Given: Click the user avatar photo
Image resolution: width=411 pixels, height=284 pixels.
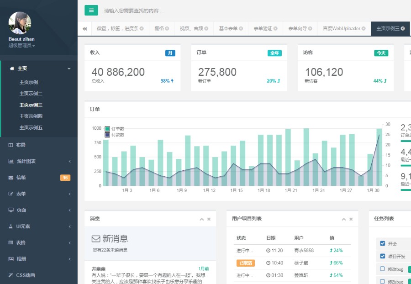Looking at the screenshot, I should 20,23.
